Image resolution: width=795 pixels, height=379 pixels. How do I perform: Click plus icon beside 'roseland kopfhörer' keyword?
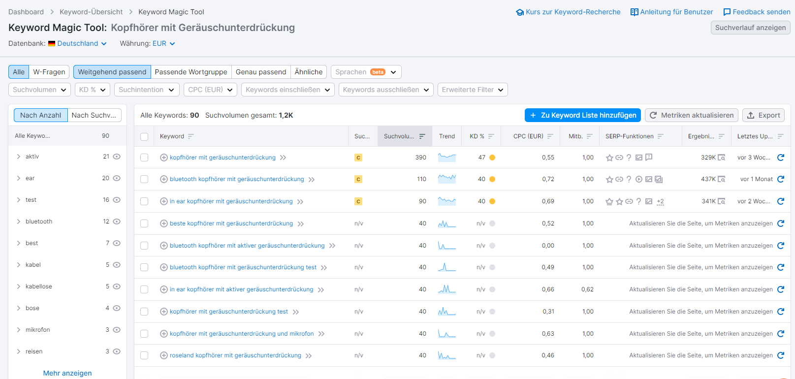tap(164, 355)
